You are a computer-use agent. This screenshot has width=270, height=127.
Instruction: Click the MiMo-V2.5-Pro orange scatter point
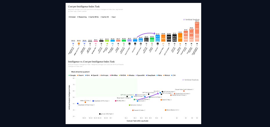pos(85,102)
